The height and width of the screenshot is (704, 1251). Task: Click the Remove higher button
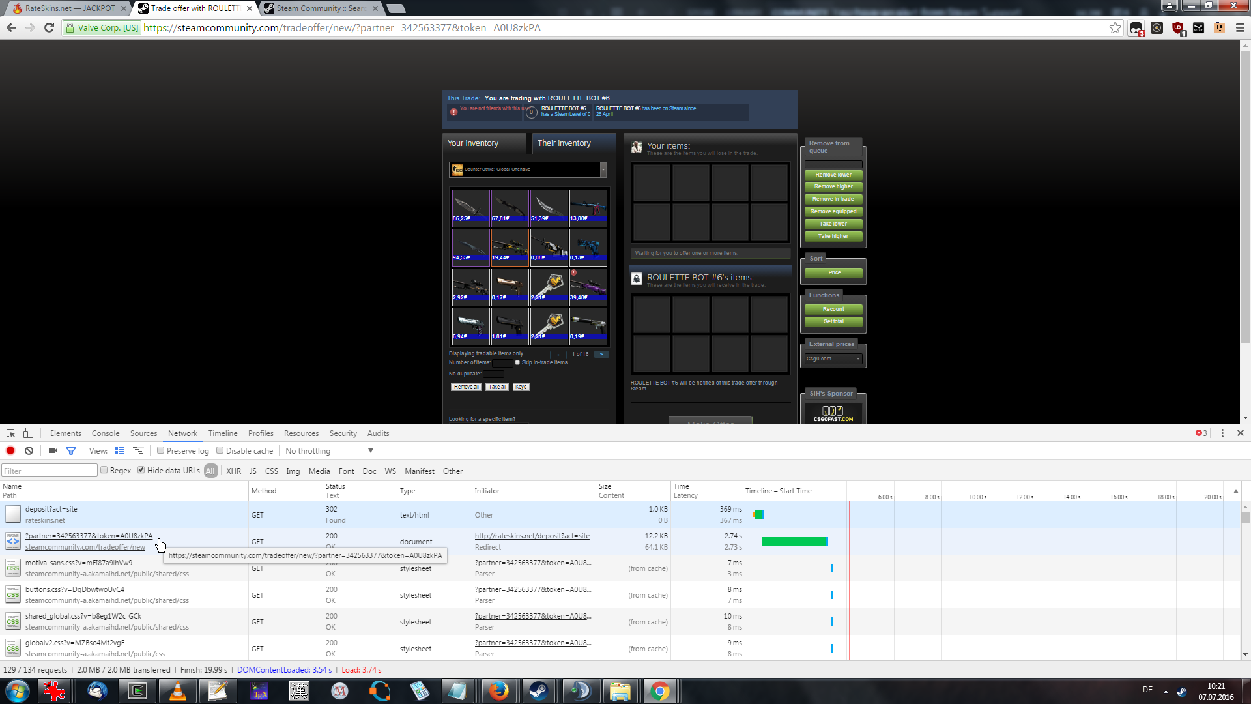pos(833,186)
